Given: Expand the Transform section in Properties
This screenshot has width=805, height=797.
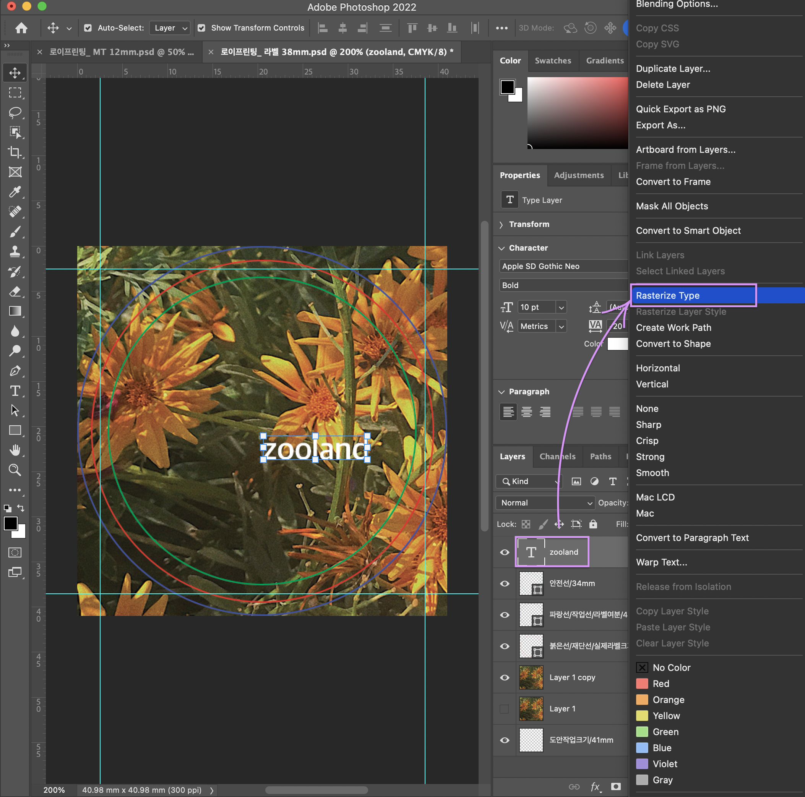Looking at the screenshot, I should coord(501,224).
